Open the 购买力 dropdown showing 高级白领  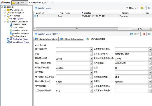(150, 82)
